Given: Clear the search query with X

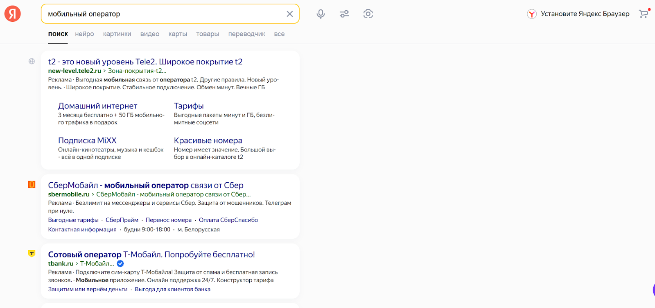Looking at the screenshot, I should 289,14.
